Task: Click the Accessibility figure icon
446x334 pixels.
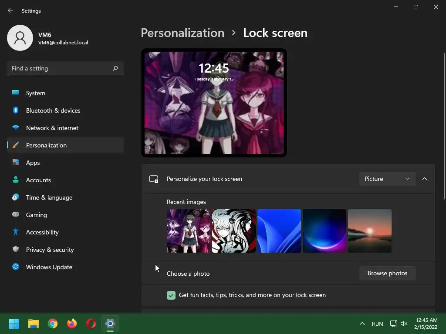Action: click(16, 232)
